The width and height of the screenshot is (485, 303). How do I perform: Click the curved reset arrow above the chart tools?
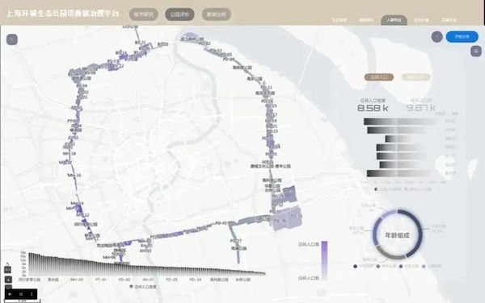pyautogui.click(x=8, y=264)
